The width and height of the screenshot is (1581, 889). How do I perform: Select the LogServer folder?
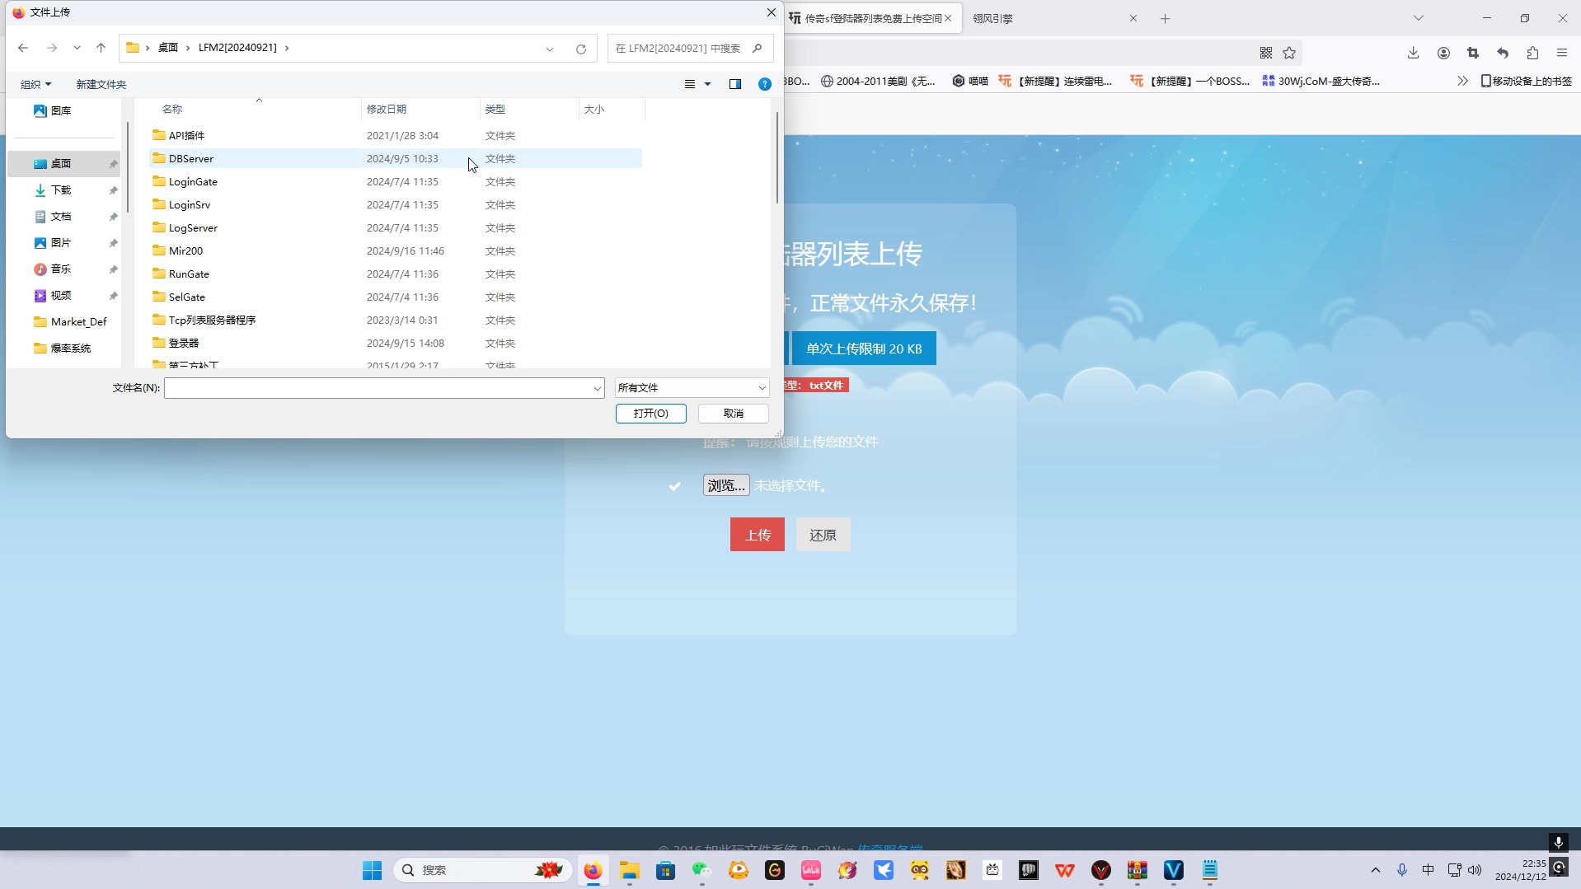pos(396,227)
